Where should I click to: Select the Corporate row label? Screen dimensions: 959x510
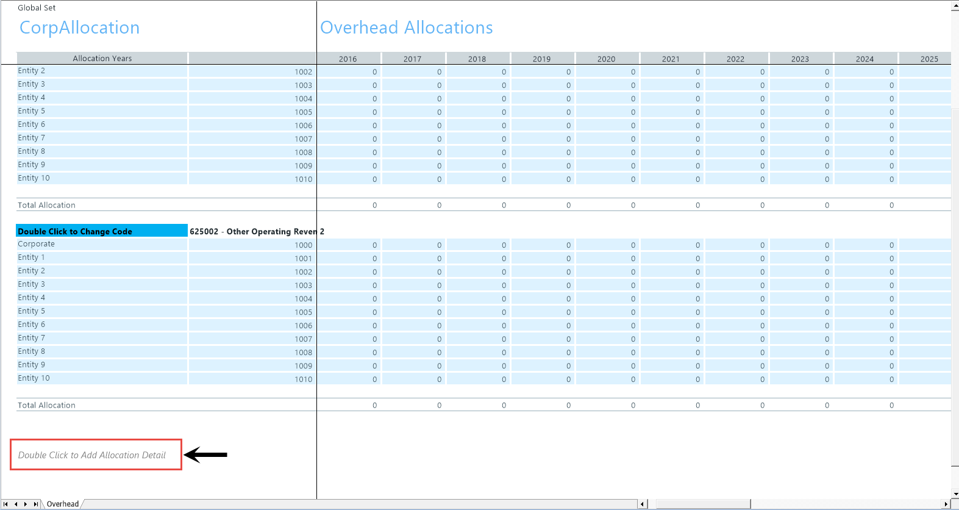(x=37, y=244)
